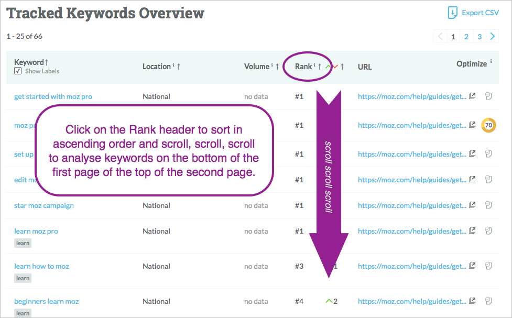The height and width of the screenshot is (318, 512).
Task: Click the 'learn' label under 'beginners learn moz'
Action: 23,313
